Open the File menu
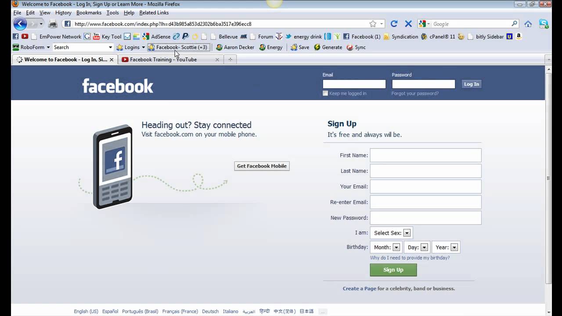The height and width of the screenshot is (316, 562). coord(17,13)
